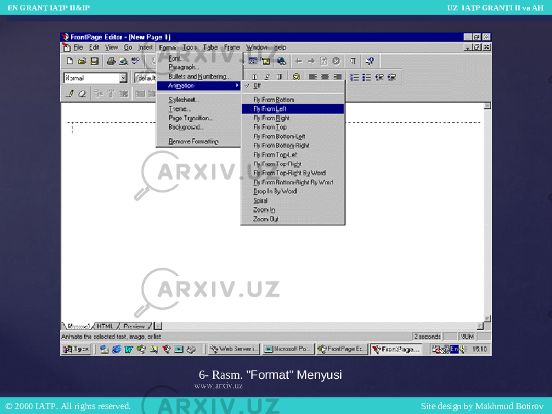
Task: Click the Draw Table pencil icon
Action: click(70, 94)
